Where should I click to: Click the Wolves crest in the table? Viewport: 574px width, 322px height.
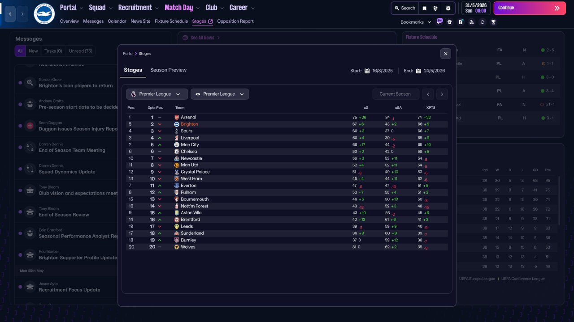[177, 247]
